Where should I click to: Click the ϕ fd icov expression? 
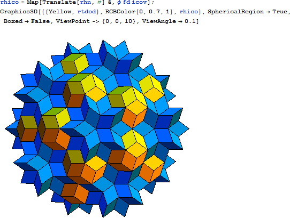(132, 2)
